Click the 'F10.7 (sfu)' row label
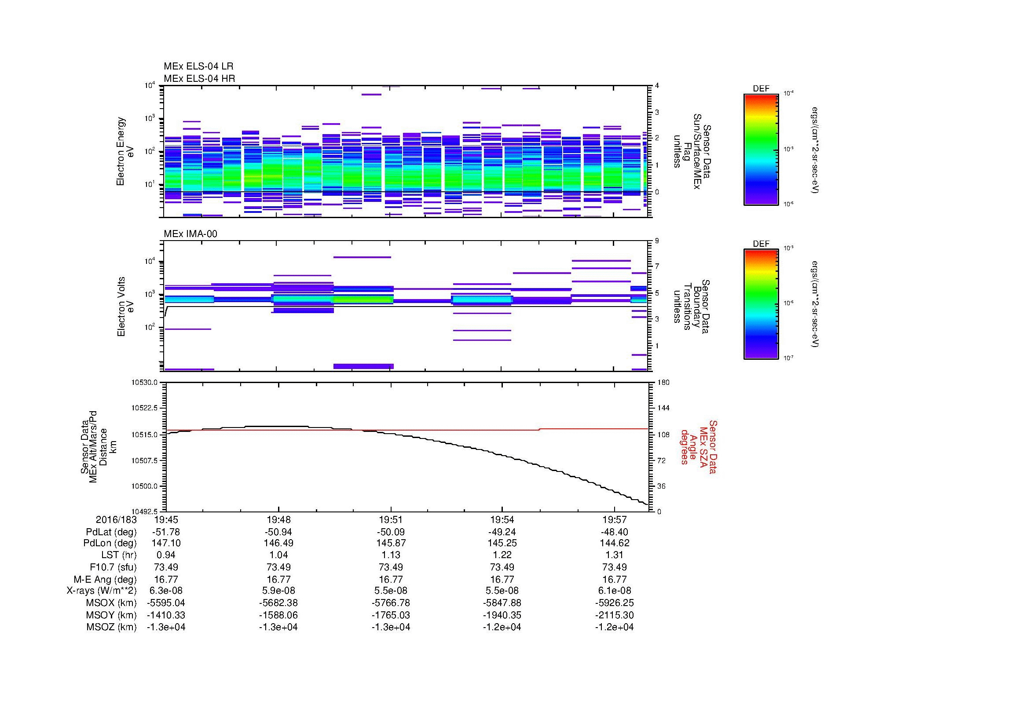Image resolution: width=1029 pixels, height=727 pixels. click(x=114, y=567)
